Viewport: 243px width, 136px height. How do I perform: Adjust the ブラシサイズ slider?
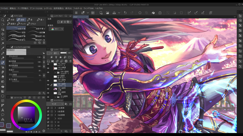22,58
